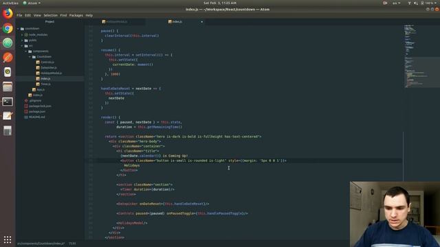This screenshot has width=440, height=247.
Task: Open the orange Postman dock icon
Action: (x=8, y=58)
